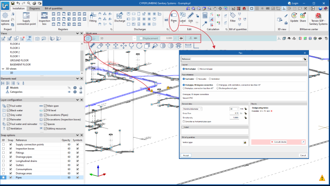Image resolution: width=330 pixels, height=186 pixels.
Task: Enable Label checkbox in dialog
Action: point(183,127)
